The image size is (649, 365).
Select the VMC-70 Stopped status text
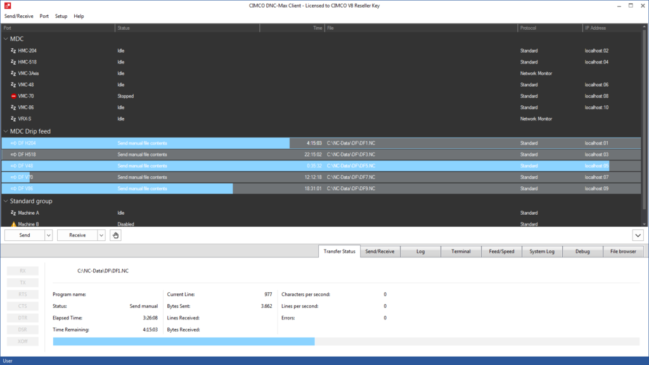pos(125,96)
